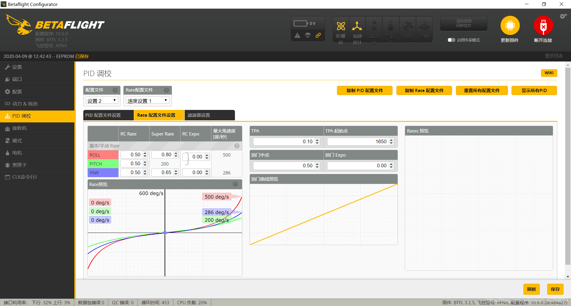
Task: Open help icon in 基本/手动 Rate row
Action: coord(237,146)
